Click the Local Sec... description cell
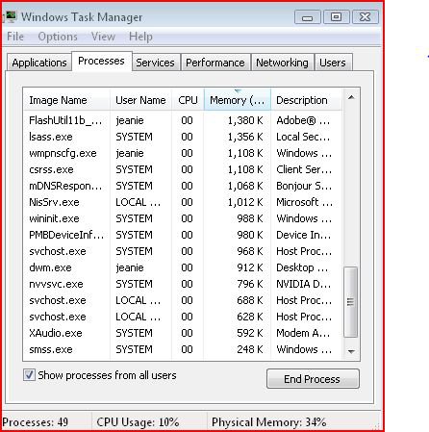The height and width of the screenshot is (432, 429). pos(303,137)
